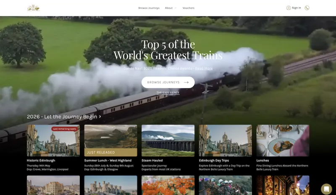Open the Historic Edinburgh journey thumbnail
The width and height of the screenshot is (336, 195).
click(53, 140)
